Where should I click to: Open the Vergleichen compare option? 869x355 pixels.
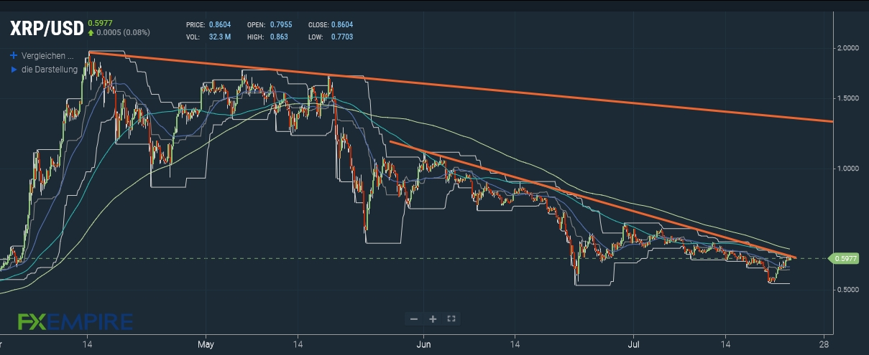point(47,55)
